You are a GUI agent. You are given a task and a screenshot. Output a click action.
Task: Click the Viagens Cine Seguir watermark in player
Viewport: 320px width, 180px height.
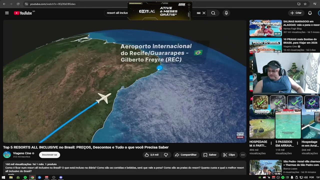coord(240,135)
